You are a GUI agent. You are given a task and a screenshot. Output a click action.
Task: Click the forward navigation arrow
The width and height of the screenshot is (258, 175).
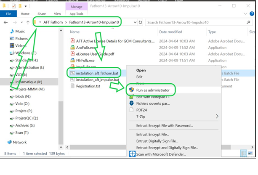(15, 22)
